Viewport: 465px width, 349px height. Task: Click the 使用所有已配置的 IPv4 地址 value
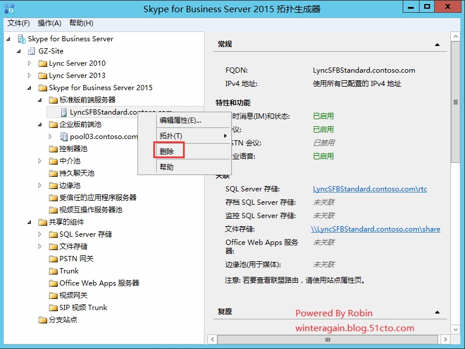coord(357,84)
